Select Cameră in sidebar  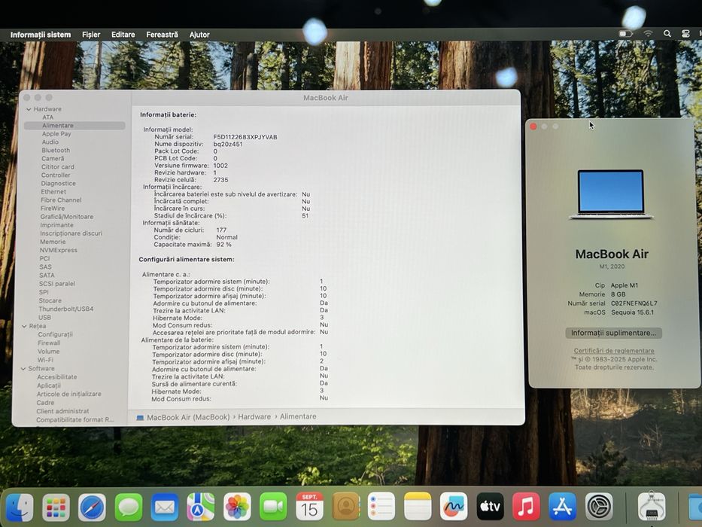coord(53,159)
